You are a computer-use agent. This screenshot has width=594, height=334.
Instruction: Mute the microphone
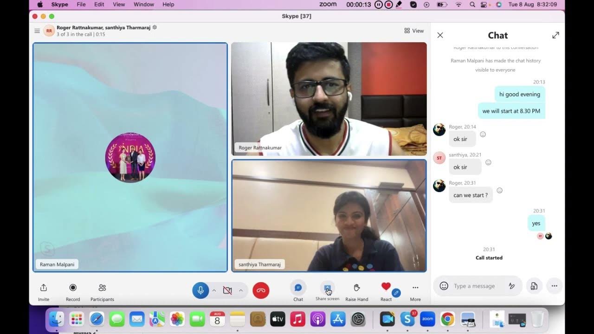200,290
